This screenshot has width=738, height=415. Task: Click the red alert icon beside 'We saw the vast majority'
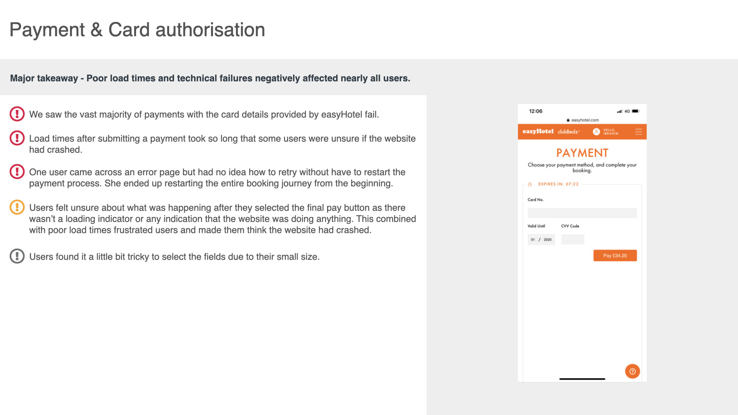[17, 114]
